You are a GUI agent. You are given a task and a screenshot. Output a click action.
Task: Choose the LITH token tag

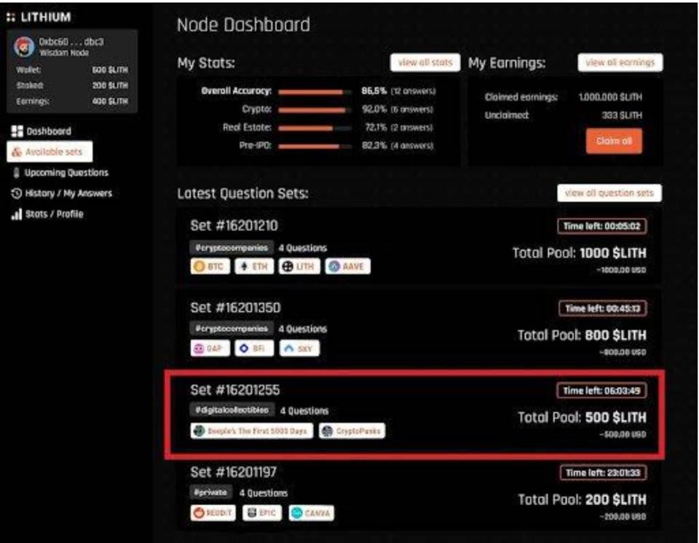click(x=299, y=266)
